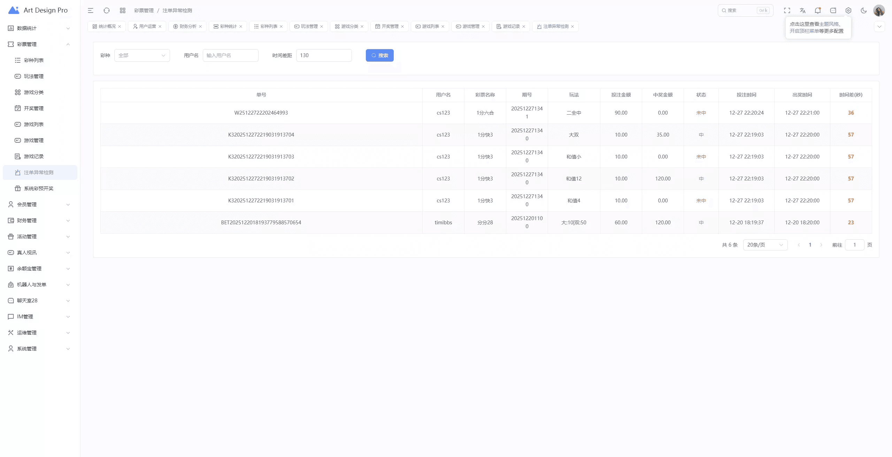This screenshot has height=457, width=892.
Task: Click the refresh page icon
Action: click(x=107, y=10)
